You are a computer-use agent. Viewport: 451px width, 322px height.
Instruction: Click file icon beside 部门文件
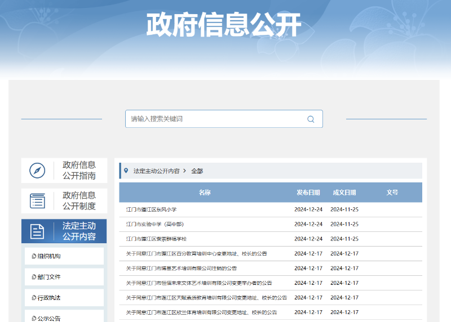[34, 277]
